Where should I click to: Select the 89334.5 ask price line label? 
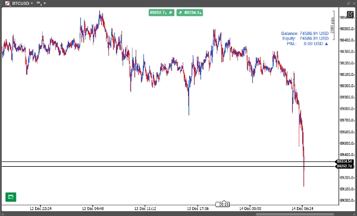coord(345,161)
